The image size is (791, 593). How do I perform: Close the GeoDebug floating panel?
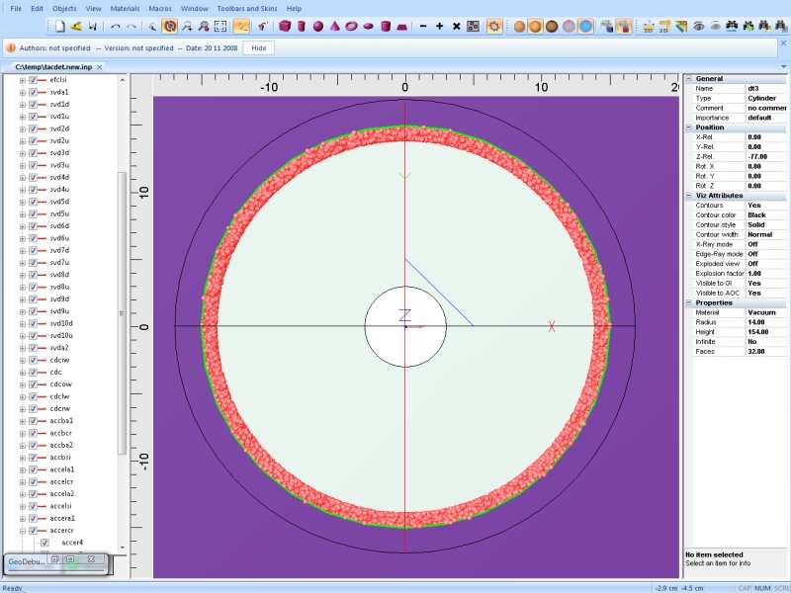91,558
